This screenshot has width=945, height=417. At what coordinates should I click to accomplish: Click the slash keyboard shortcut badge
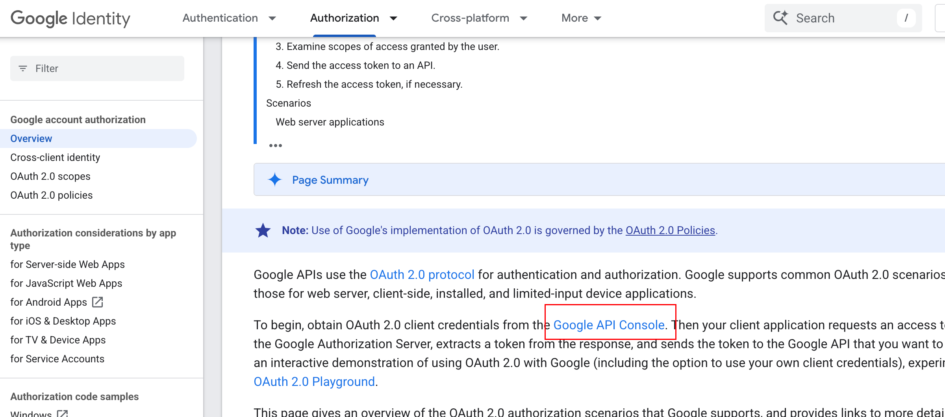906,18
